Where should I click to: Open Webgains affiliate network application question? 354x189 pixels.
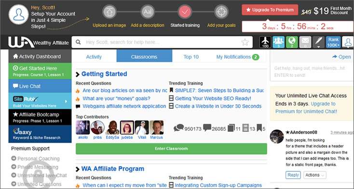[x=124, y=106]
